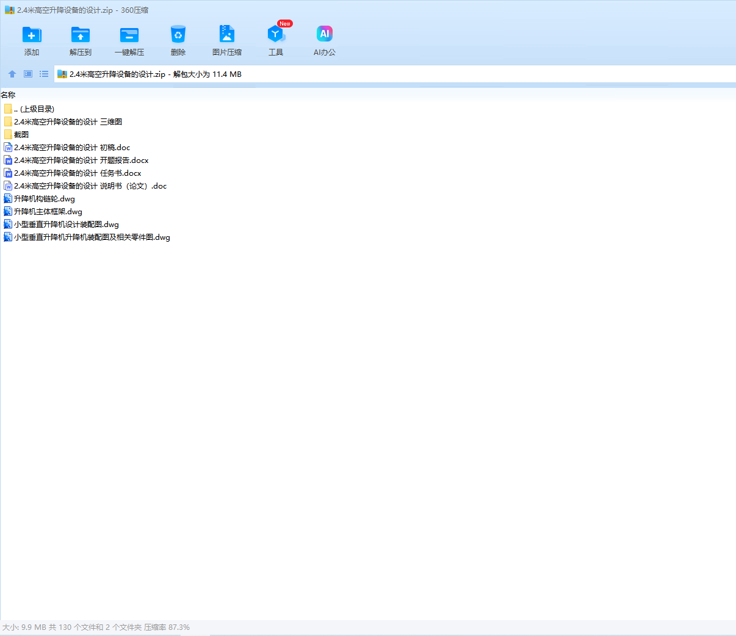
Task: Click the folder icon of 截图
Action: 8,134
